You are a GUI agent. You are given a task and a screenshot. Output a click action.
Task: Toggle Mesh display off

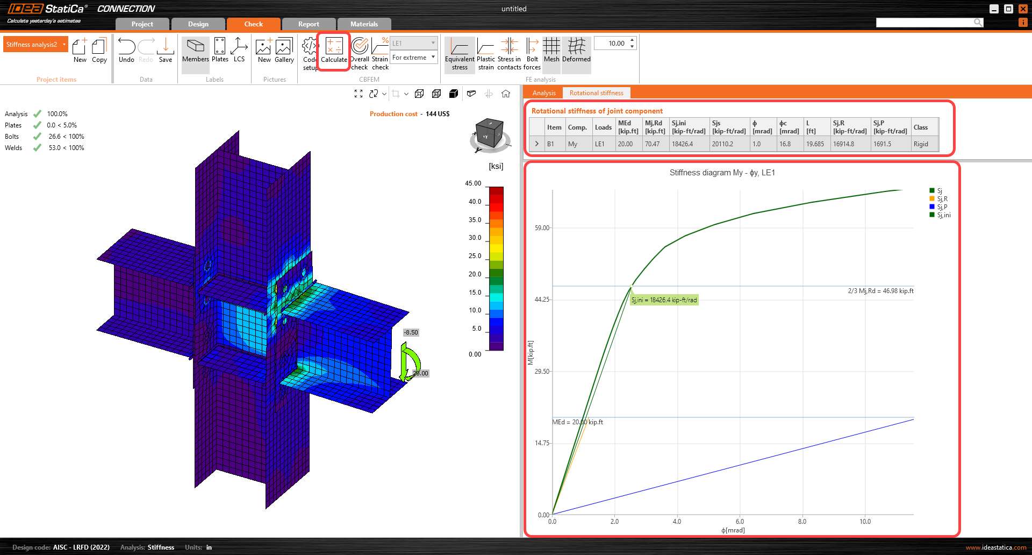tap(551, 51)
